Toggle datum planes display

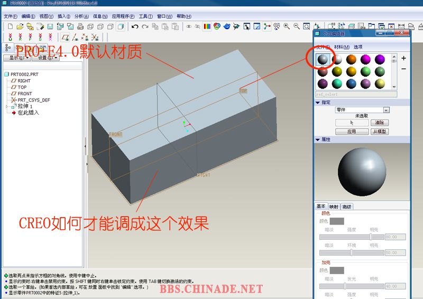coord(65,37)
